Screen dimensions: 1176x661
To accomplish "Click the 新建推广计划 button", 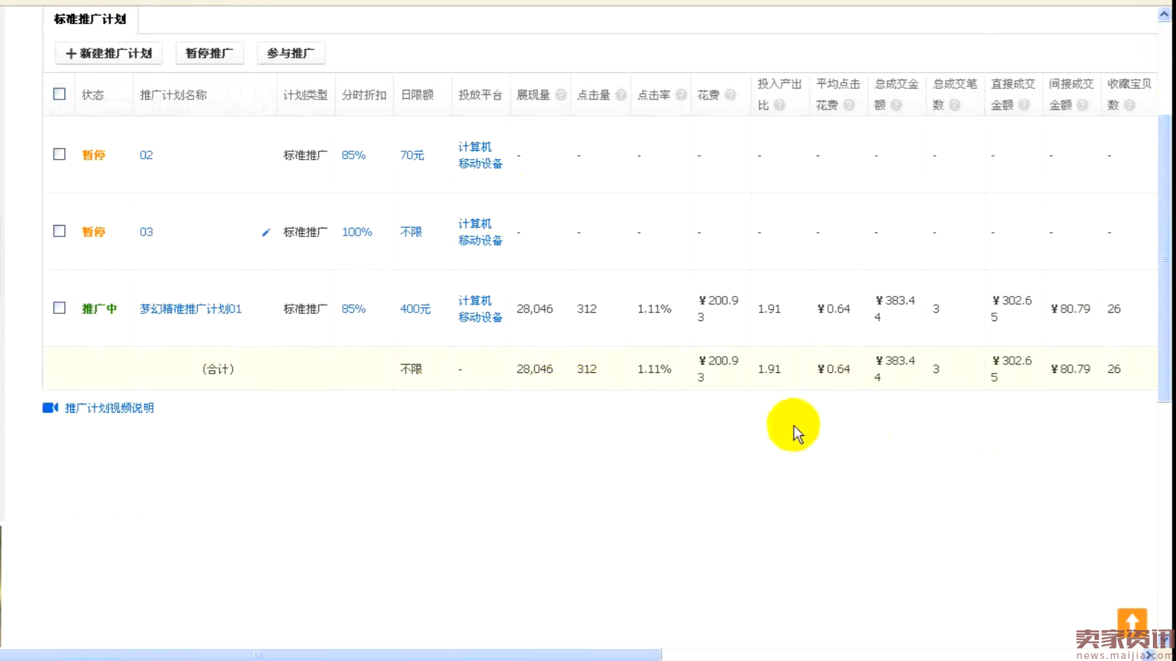I will point(109,53).
